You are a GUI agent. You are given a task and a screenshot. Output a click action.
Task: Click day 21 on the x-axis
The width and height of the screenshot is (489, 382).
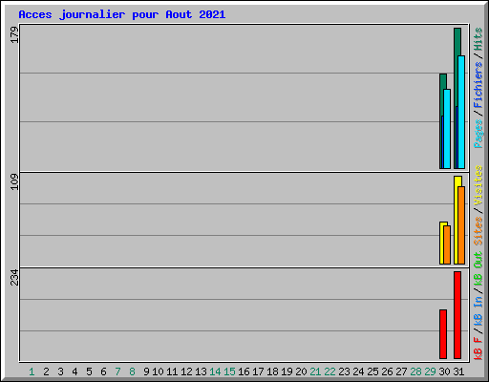[x=315, y=371]
